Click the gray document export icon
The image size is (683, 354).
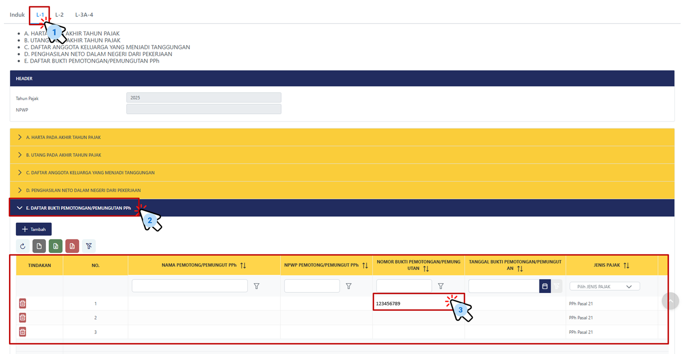(x=39, y=246)
